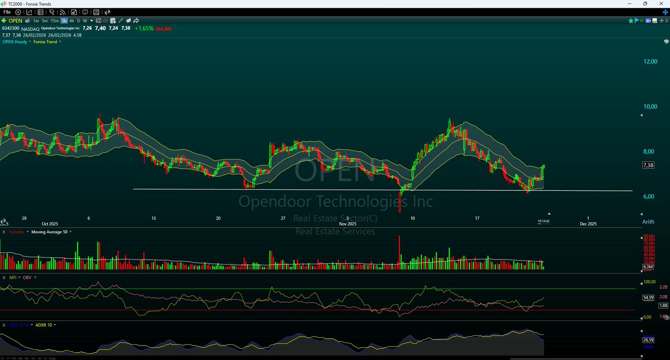Open the chart color palette icon

click(666, 41)
